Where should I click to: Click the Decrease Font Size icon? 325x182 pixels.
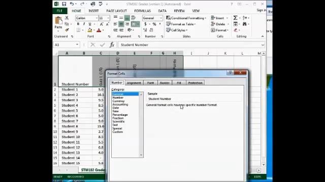[107, 24]
